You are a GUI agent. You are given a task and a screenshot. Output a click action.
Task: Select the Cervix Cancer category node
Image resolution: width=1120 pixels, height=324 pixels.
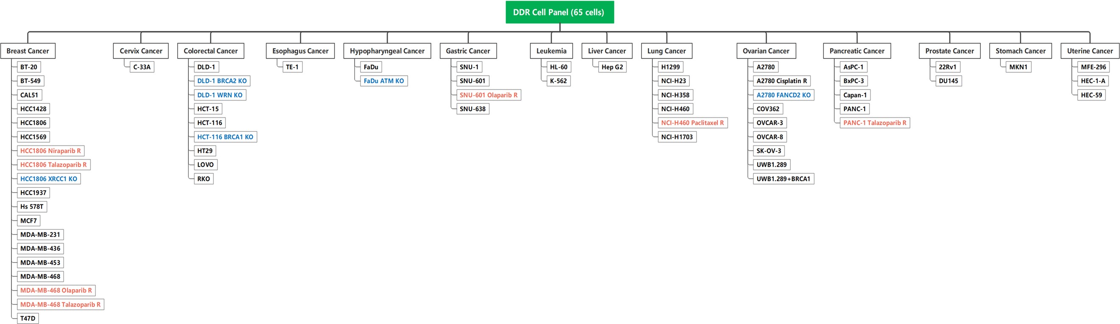[141, 51]
